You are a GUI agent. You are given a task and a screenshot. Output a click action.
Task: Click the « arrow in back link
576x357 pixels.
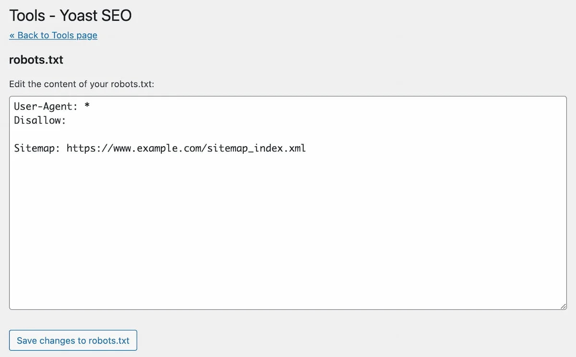12,36
